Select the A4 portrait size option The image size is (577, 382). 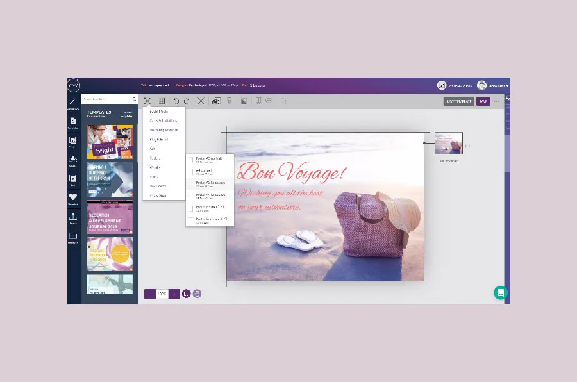click(x=208, y=171)
